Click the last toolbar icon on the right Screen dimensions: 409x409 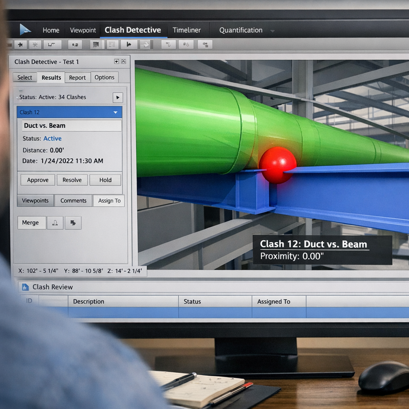(205, 45)
